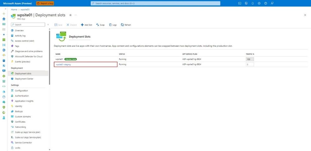Click Create a resource plus icon

4,14
